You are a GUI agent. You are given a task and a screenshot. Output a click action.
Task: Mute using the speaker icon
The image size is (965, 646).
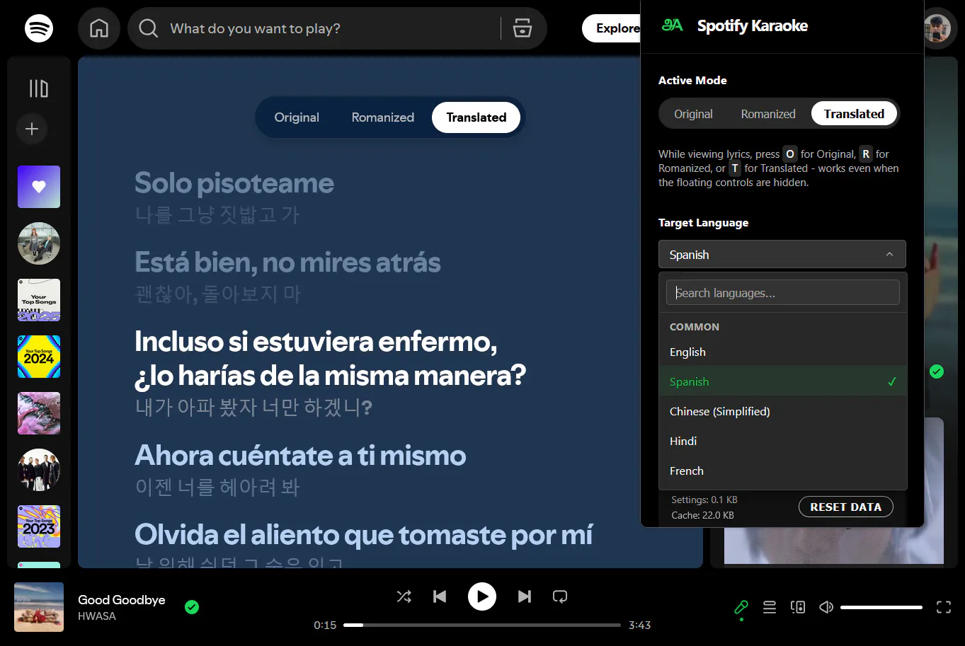(826, 607)
